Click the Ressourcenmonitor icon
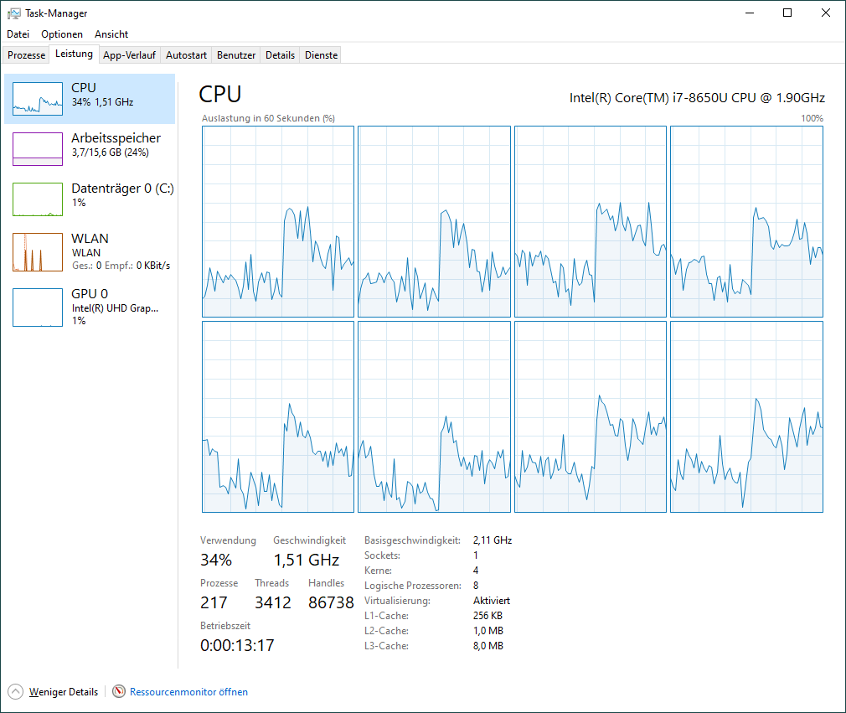 [x=119, y=692]
